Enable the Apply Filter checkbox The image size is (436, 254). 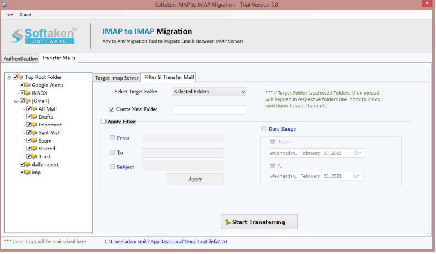pyautogui.click(x=103, y=122)
